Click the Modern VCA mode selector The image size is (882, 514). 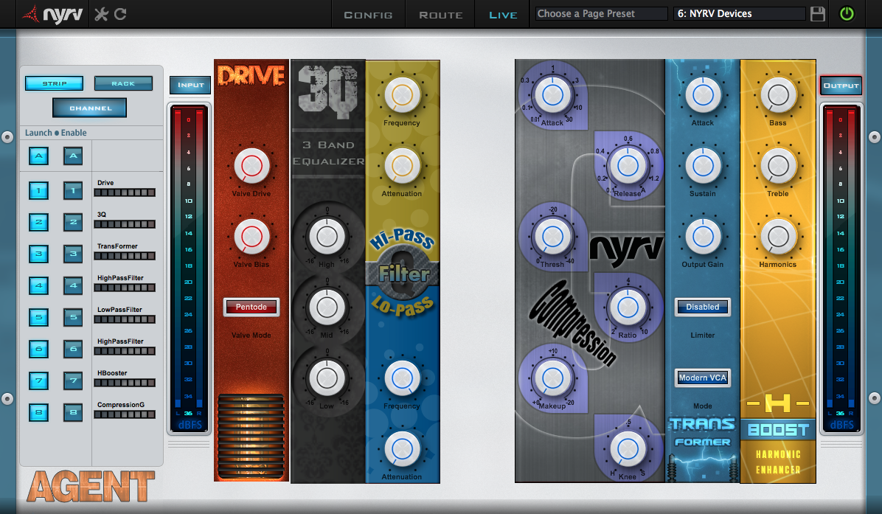pyautogui.click(x=703, y=378)
